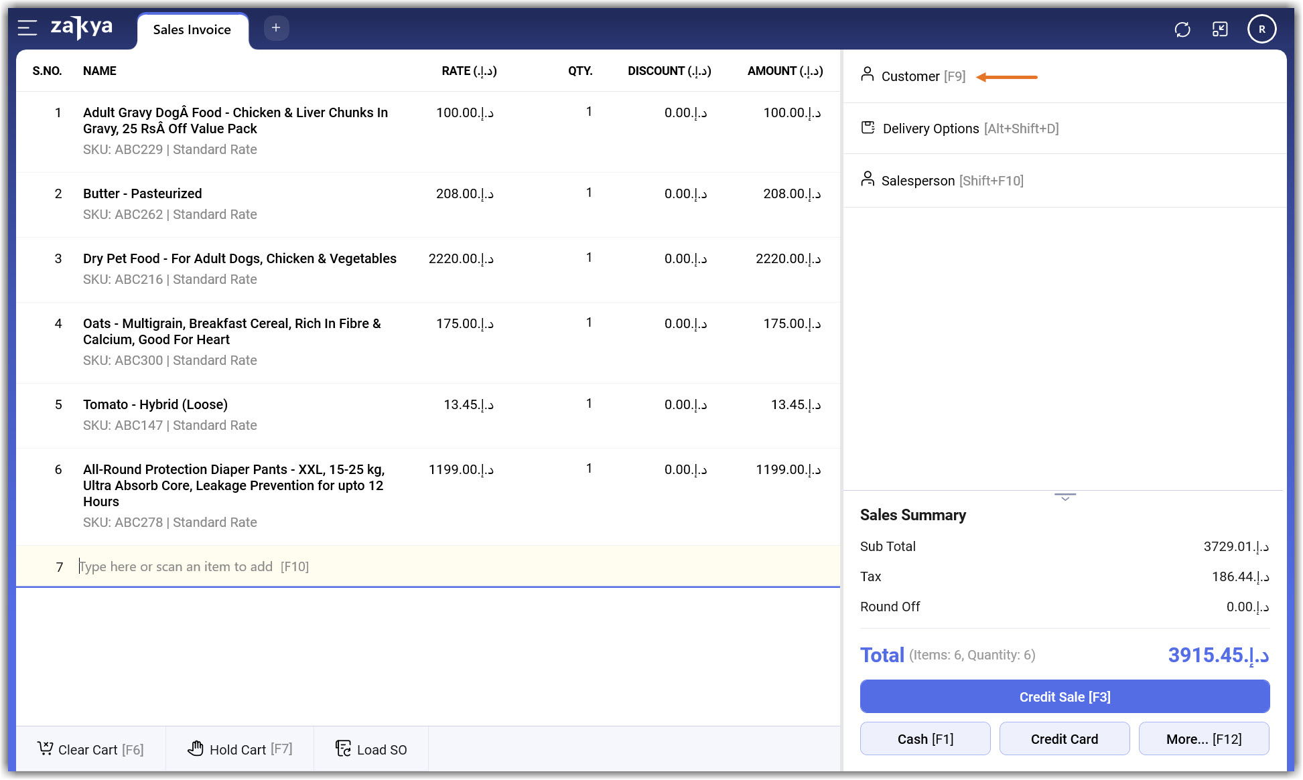
Task: Select the Butter - Pasteurized line item
Action: (x=142, y=193)
